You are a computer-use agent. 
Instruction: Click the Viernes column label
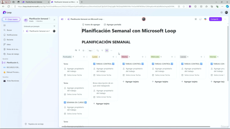pos(213,57)
